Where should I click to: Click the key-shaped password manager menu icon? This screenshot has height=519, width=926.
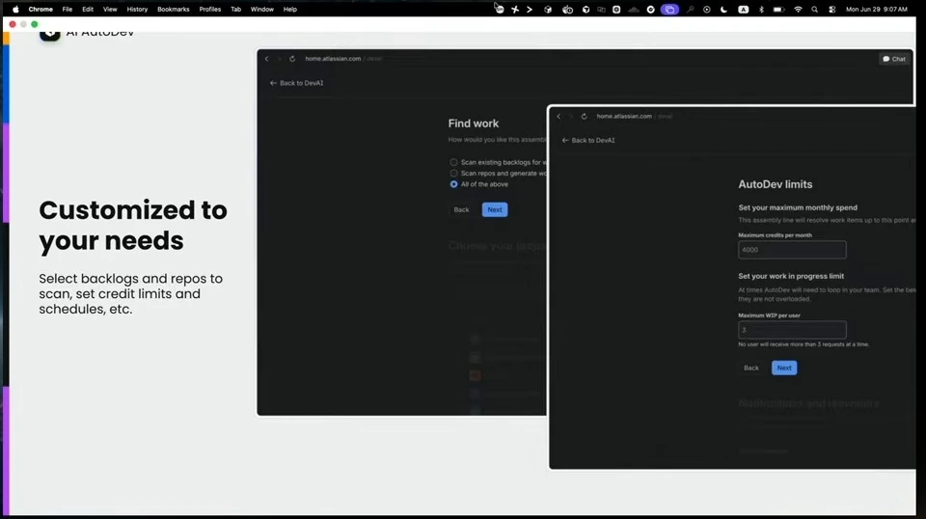point(689,10)
